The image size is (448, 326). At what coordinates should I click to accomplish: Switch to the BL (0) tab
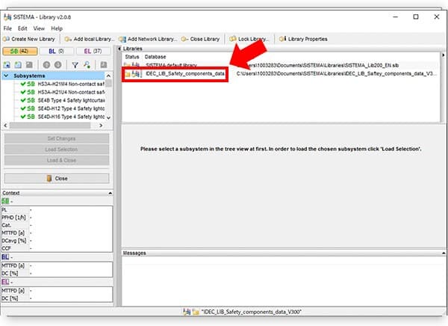tap(57, 52)
